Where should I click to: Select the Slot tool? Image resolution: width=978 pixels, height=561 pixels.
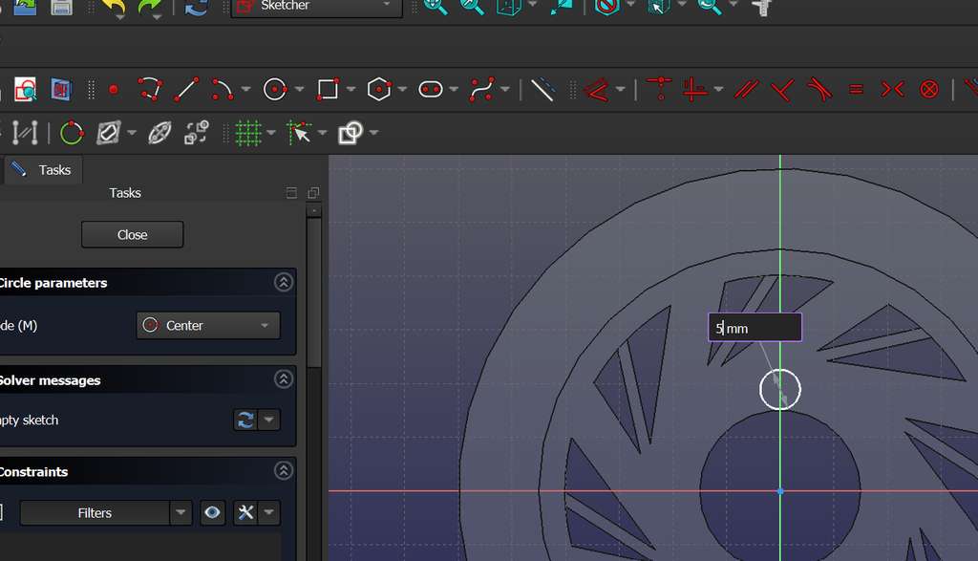tap(431, 90)
